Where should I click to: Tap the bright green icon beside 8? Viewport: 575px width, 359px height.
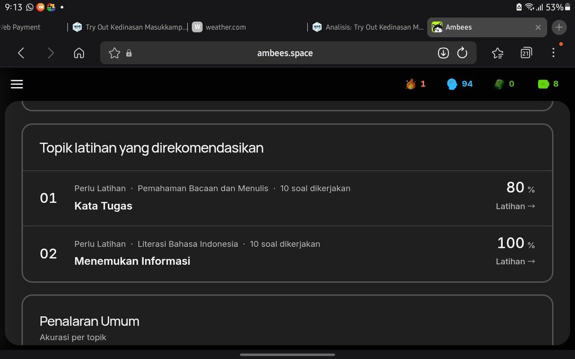click(x=543, y=84)
